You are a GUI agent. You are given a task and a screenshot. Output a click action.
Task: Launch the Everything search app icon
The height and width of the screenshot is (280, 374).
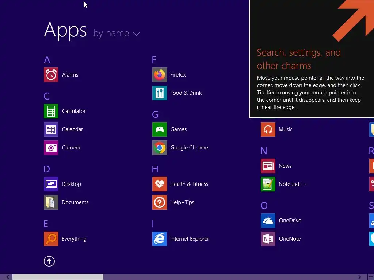click(51, 239)
